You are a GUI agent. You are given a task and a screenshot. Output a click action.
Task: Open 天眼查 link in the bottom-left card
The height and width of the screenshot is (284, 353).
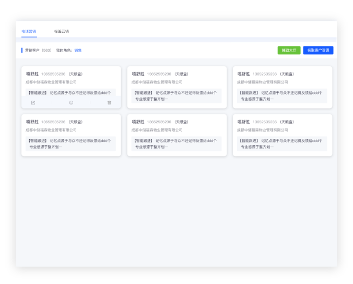[x=75, y=122]
